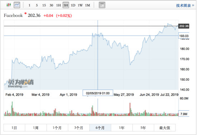The height and width of the screenshot is (135, 197).
Task: Click the 193.03 crosshair price label
Action: (184, 36)
